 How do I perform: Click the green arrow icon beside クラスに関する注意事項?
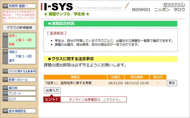[5, 71]
